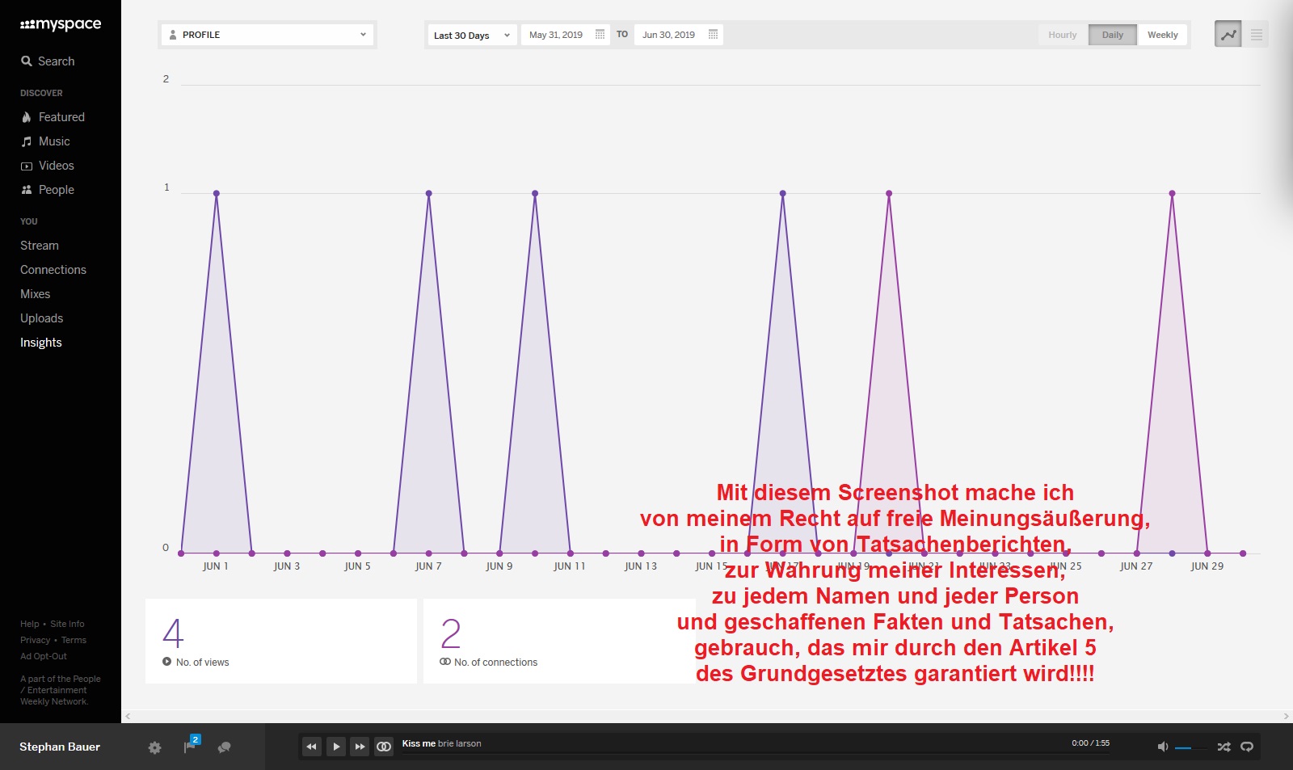Click the track progress bar

756,755
